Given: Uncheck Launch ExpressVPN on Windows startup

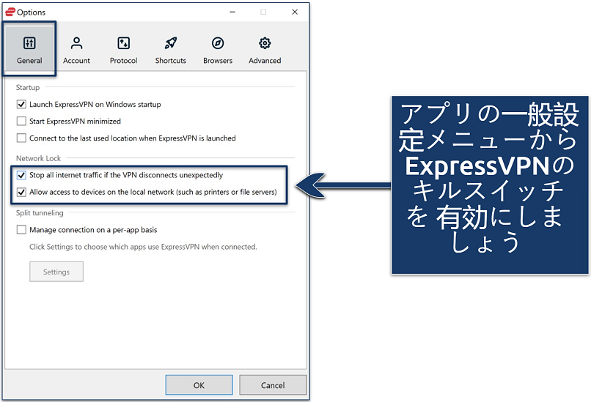Looking at the screenshot, I should [21, 104].
